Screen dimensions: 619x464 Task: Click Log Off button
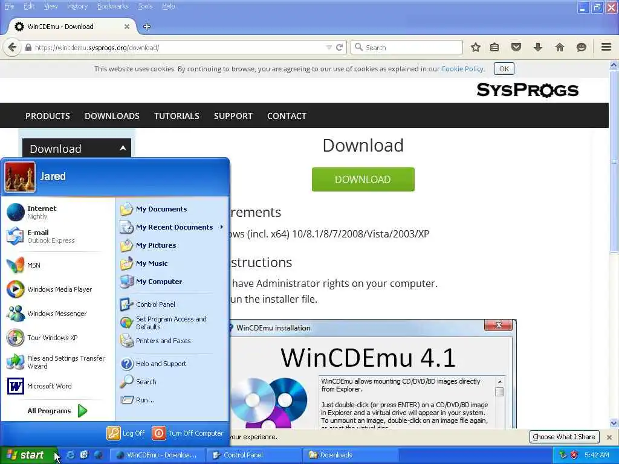pos(126,433)
